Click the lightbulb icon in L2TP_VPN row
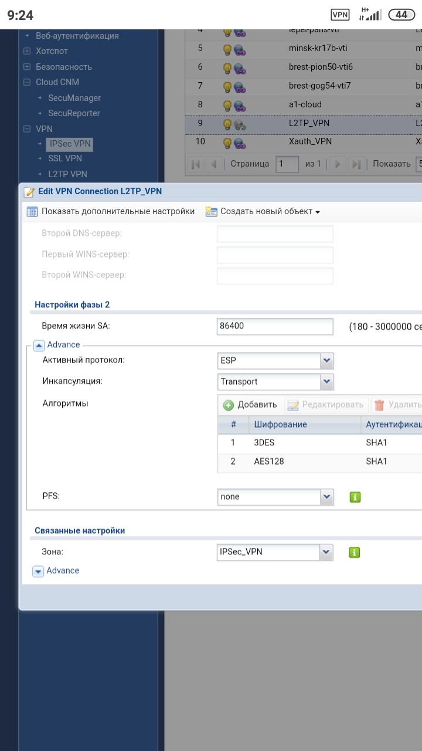This screenshot has height=751, width=422. tap(227, 124)
